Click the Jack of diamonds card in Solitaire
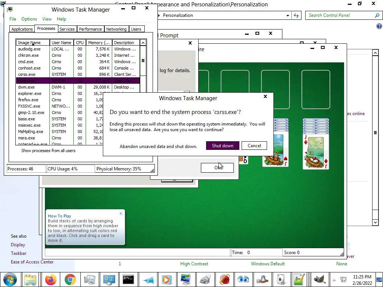This screenshot has width=383, height=287. pyautogui.click(x=316, y=151)
